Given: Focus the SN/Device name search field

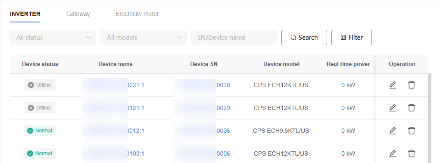Looking at the screenshot, I should [234, 38].
